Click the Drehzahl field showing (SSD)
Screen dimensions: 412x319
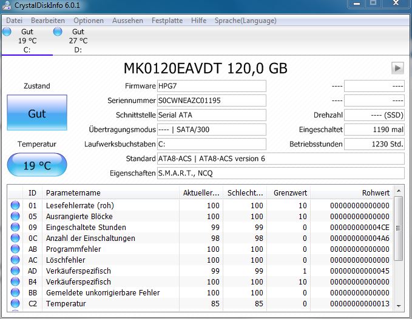(x=374, y=115)
